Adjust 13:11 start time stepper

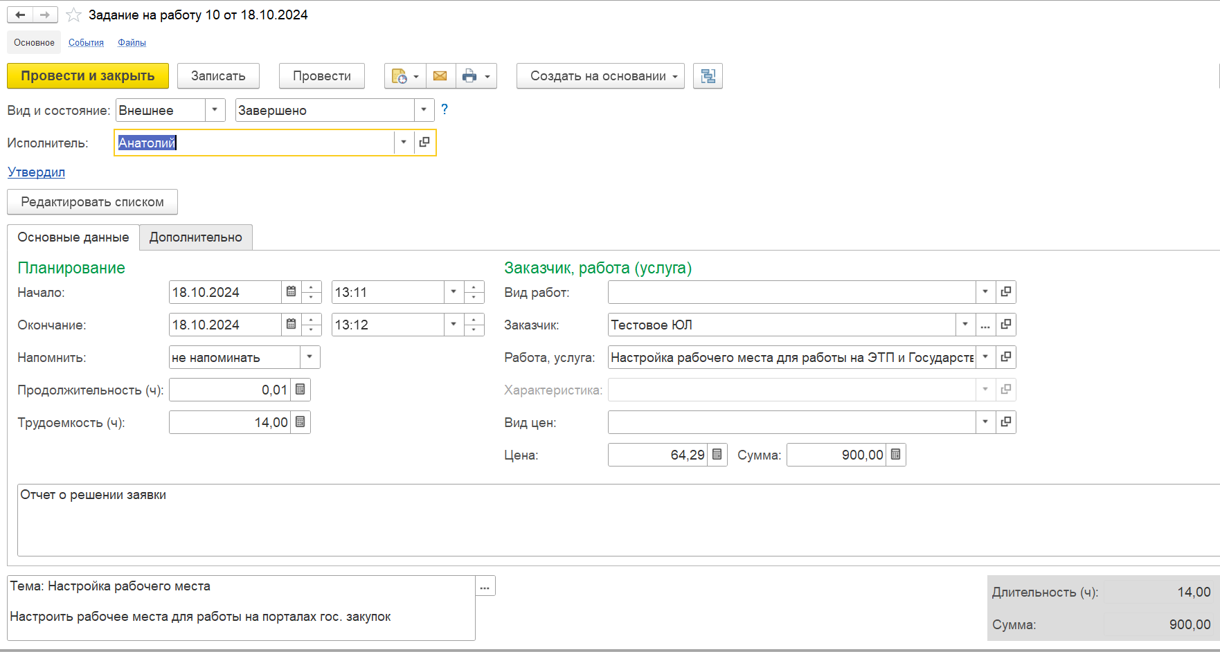pyautogui.click(x=474, y=292)
